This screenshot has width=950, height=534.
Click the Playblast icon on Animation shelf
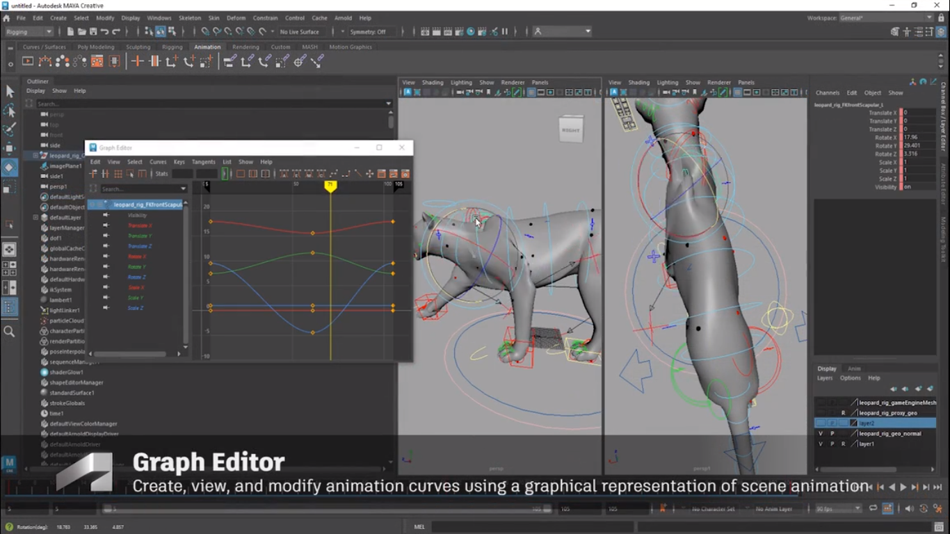pos(28,61)
